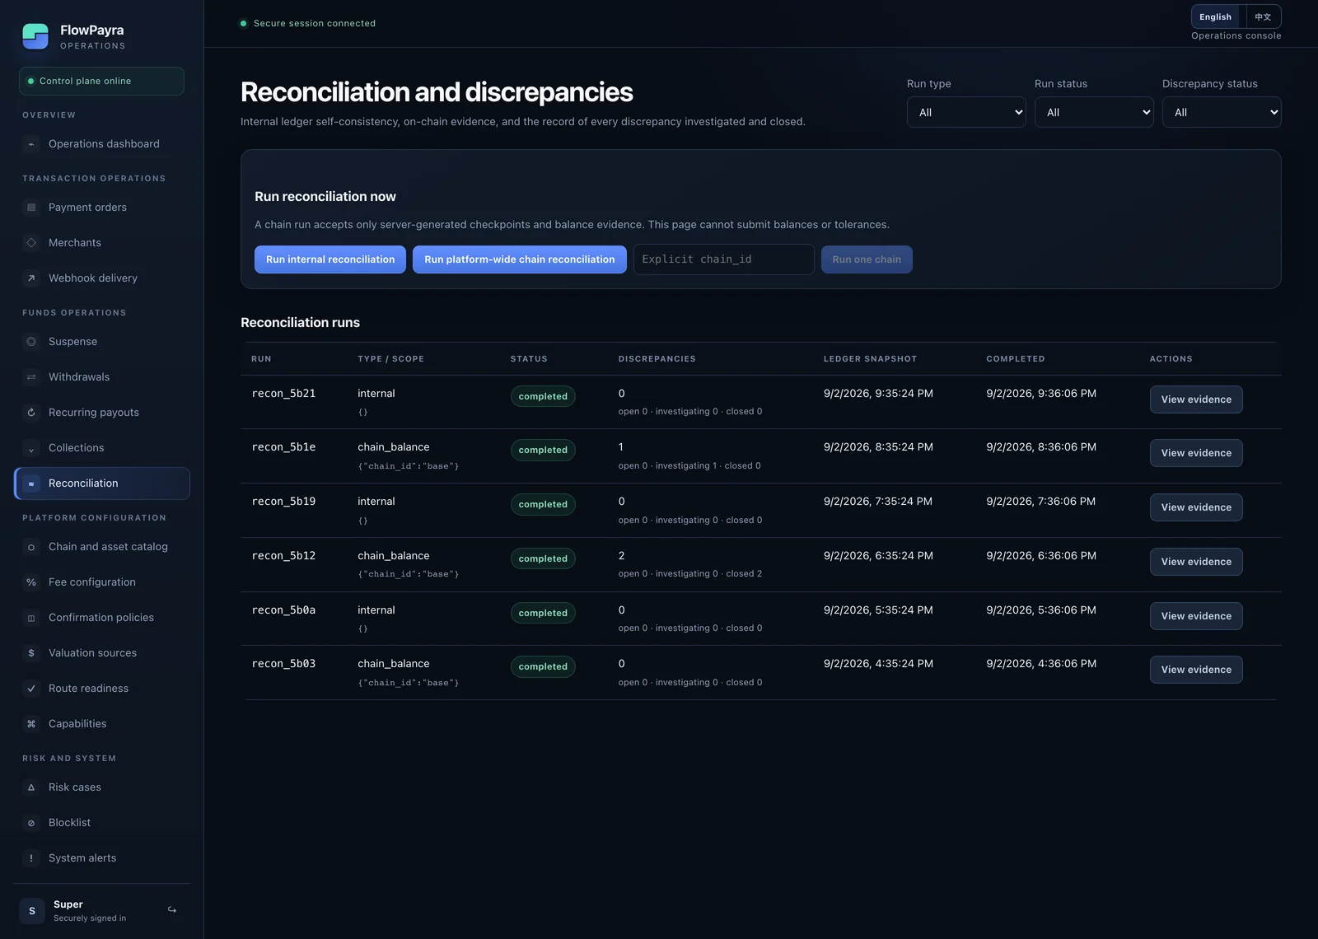This screenshot has width=1318, height=939.
Task: Select Recurring payouts in sidebar
Action: (102, 413)
